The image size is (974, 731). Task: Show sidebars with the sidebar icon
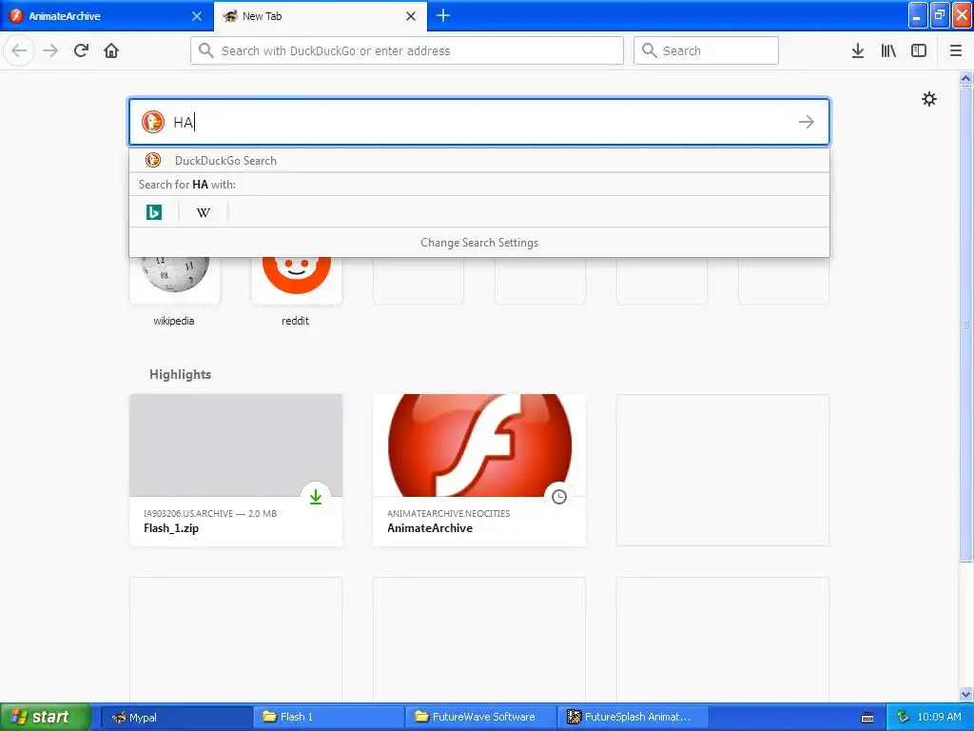[x=919, y=50]
